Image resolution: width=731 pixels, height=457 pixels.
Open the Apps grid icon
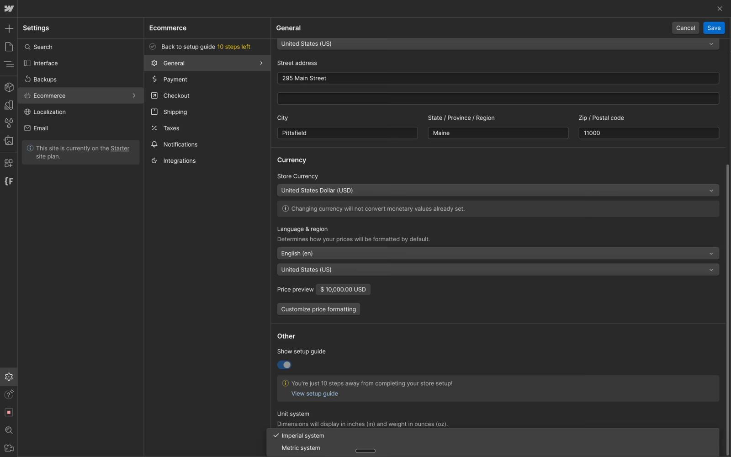pos(9,163)
